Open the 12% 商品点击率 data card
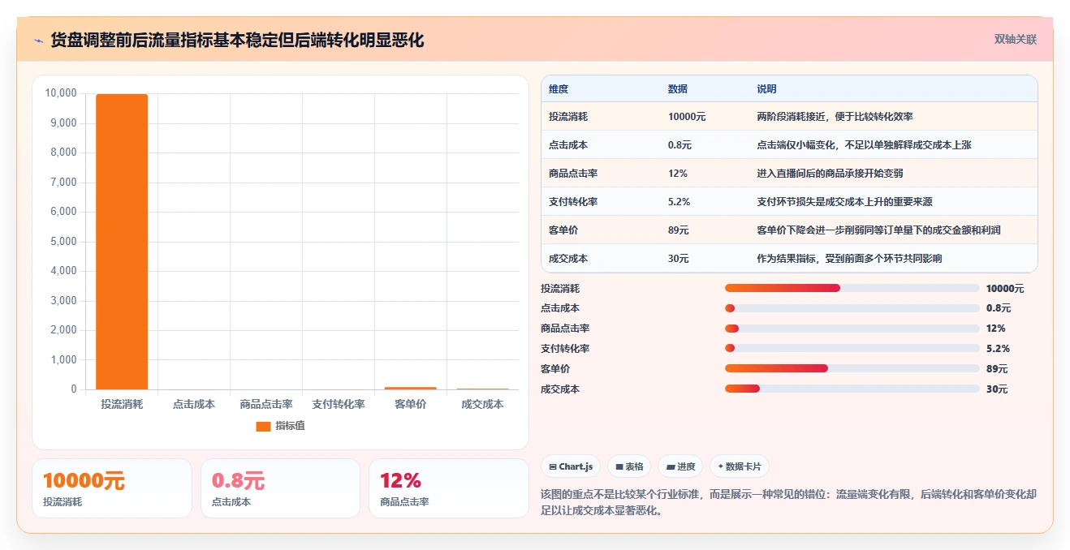1070x550 pixels. click(448, 488)
